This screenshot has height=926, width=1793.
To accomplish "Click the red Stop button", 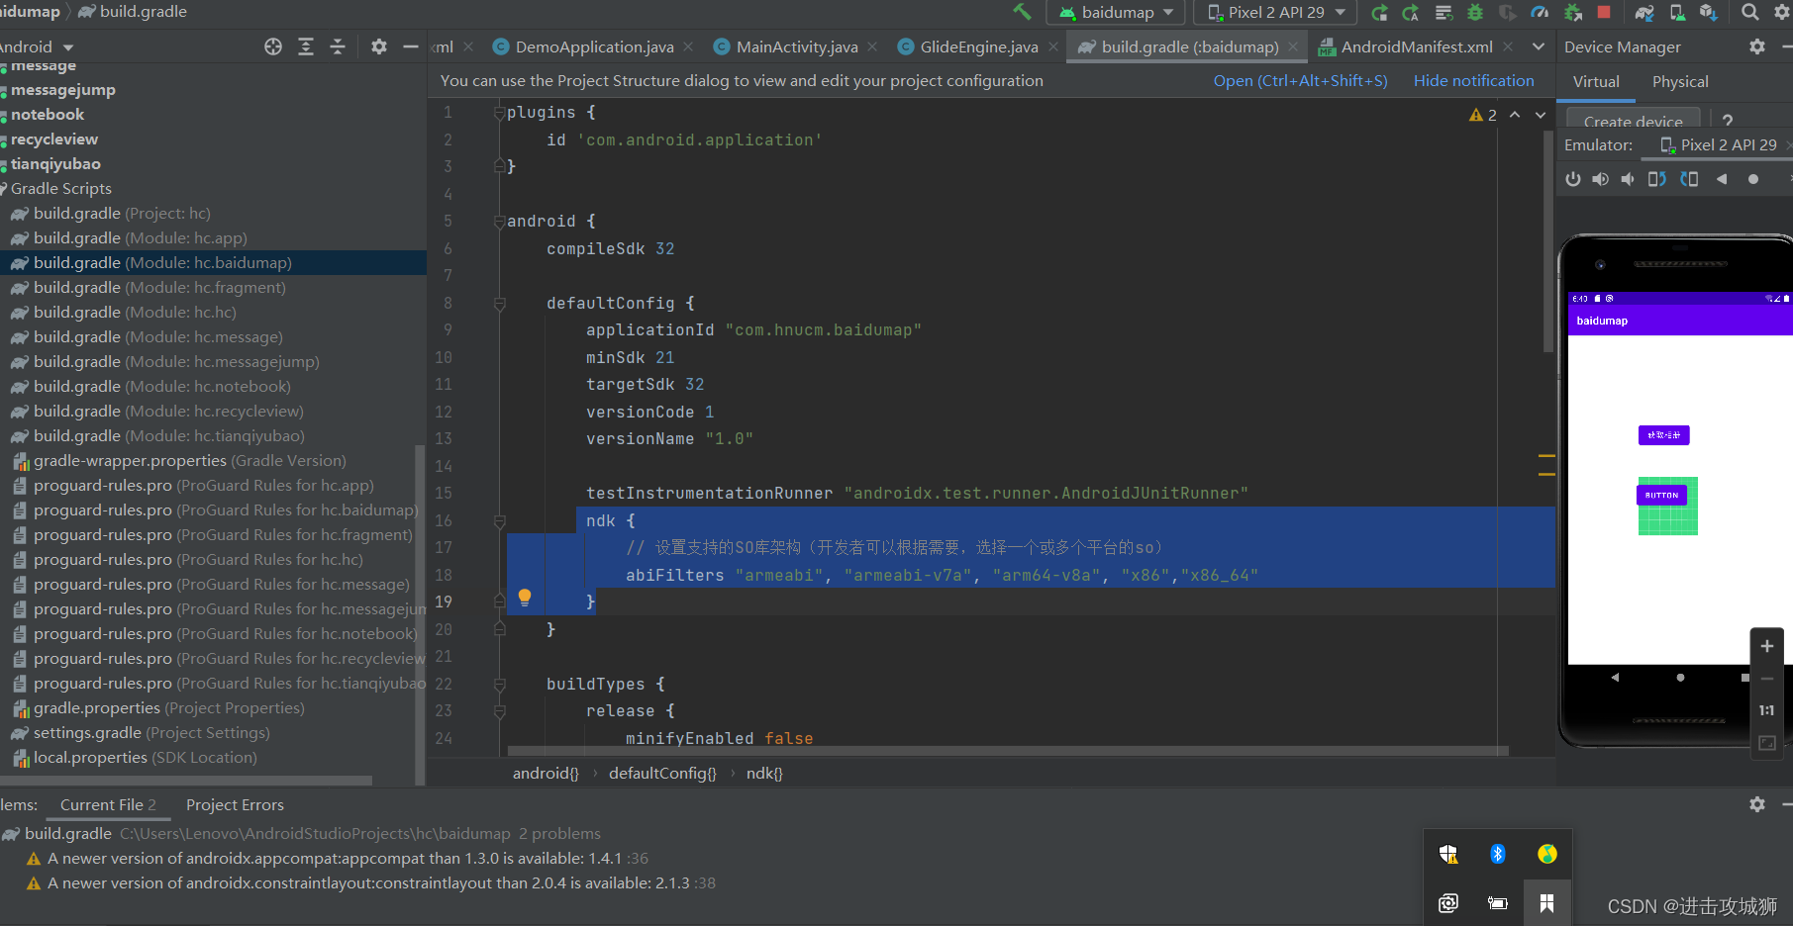I will coord(1604,12).
